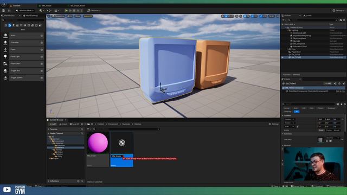The height and width of the screenshot is (195, 347).
Task: Click help icon on the Actor row
Action: 42,36
